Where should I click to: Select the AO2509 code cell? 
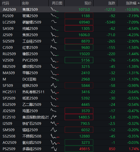pyautogui.click(x=10, y=142)
